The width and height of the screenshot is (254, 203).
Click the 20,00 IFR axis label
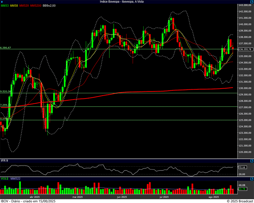pyautogui.click(x=242, y=174)
